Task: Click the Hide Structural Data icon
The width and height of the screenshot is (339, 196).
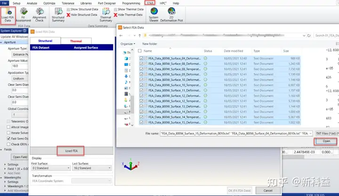Action: 69,15
